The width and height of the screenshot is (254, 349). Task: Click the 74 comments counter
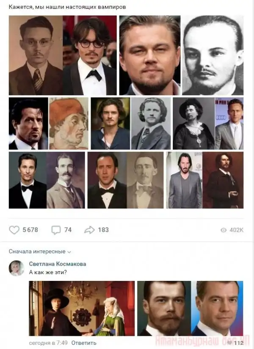tap(68, 230)
